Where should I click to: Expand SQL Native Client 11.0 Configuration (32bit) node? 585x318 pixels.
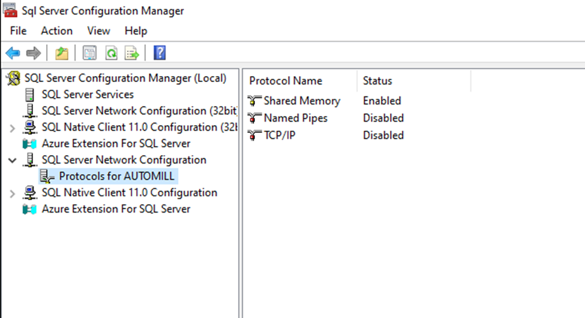click(13, 128)
